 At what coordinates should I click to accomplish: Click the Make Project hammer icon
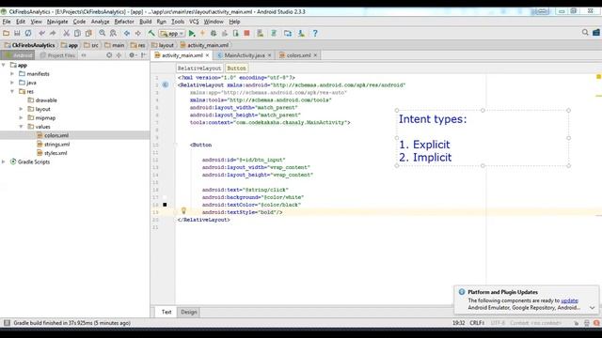(x=151, y=34)
